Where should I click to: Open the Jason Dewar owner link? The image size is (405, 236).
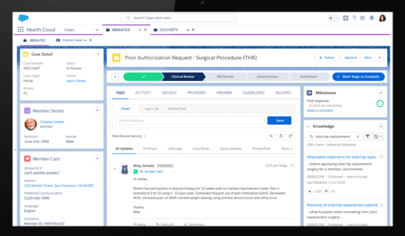(76, 81)
